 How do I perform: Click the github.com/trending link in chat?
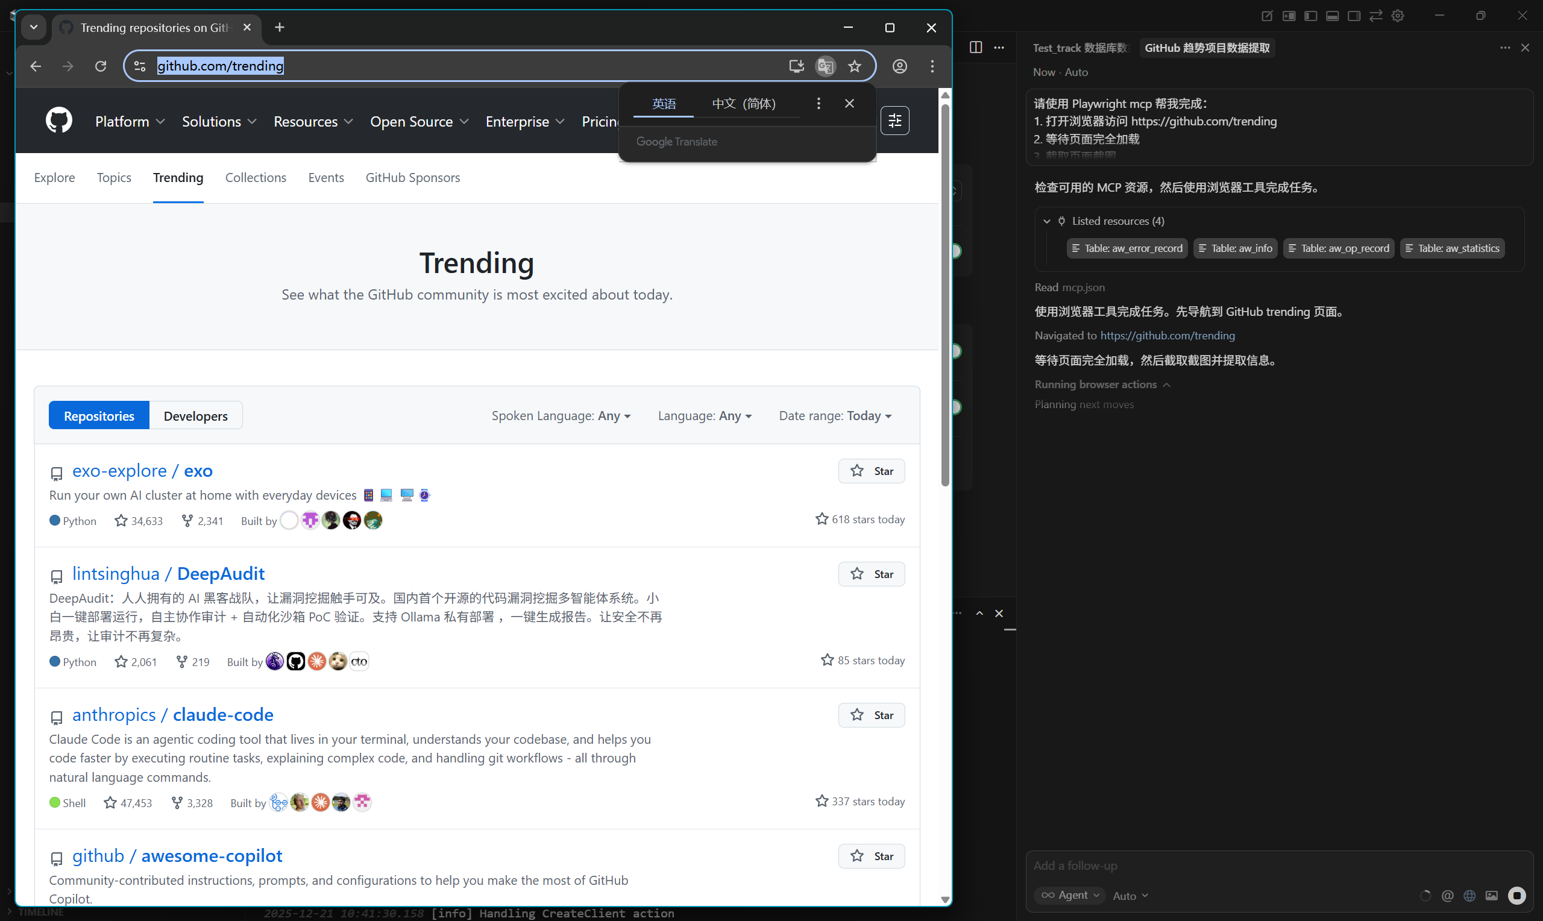1167,335
